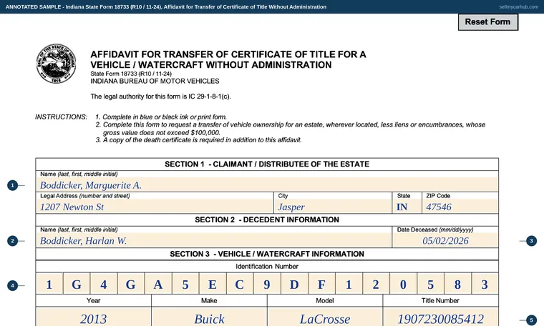This screenshot has width=544, height=326.
Task: Click the Indiana state seal image
Action: coord(57,64)
